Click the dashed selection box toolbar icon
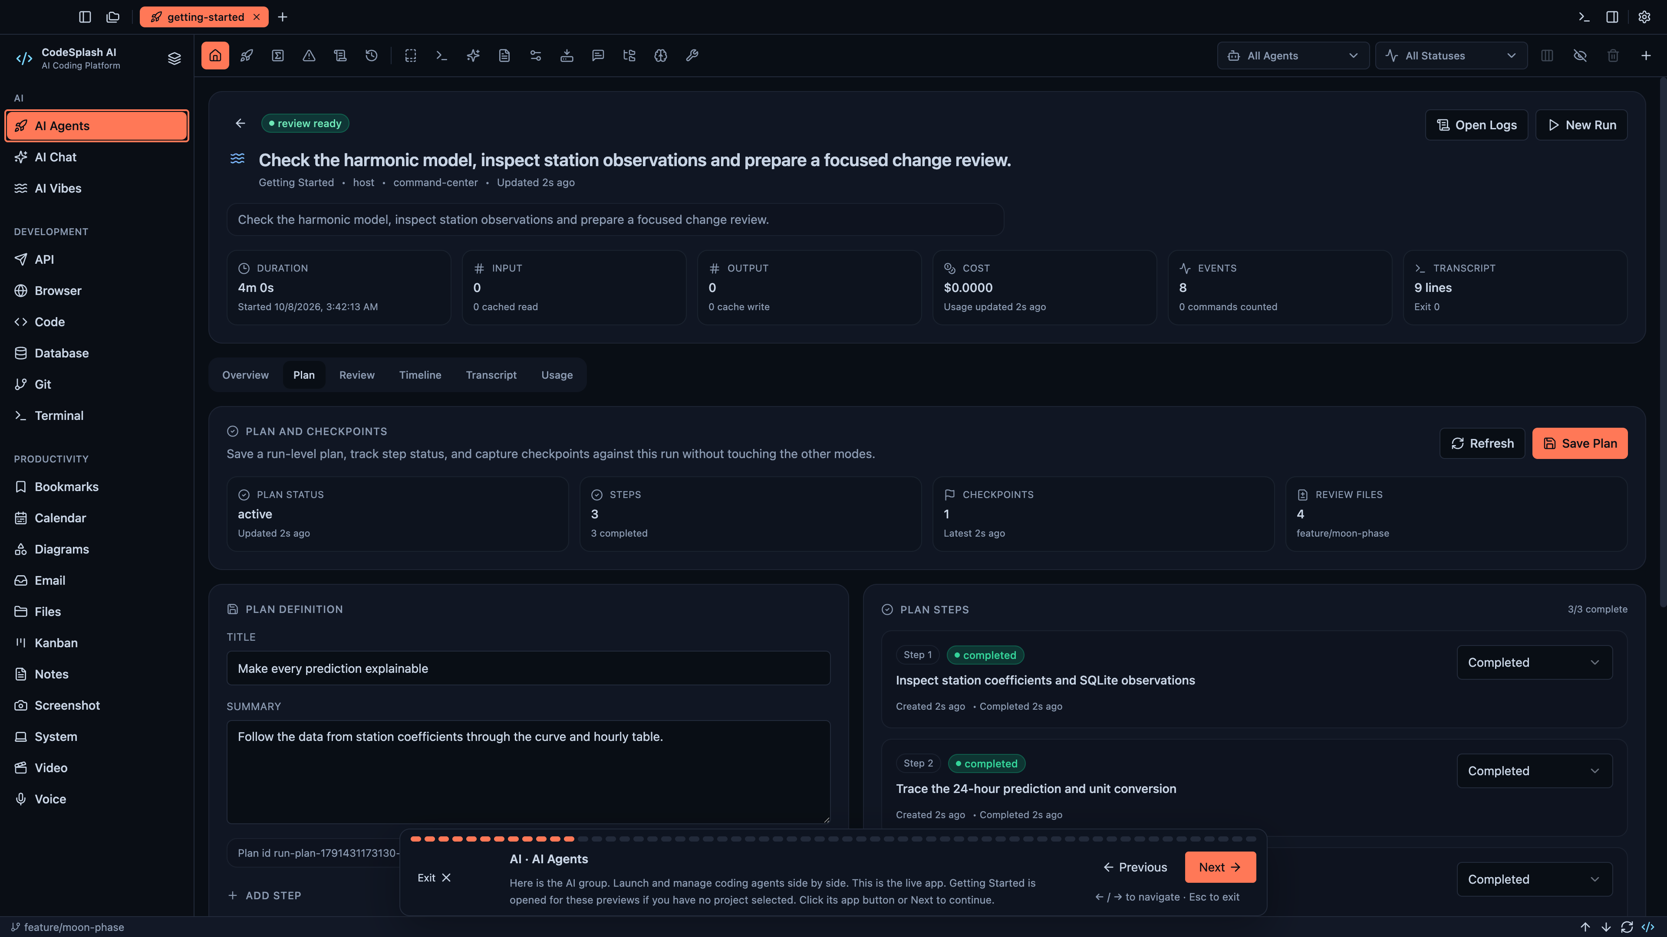This screenshot has height=937, width=1667. click(x=410, y=56)
